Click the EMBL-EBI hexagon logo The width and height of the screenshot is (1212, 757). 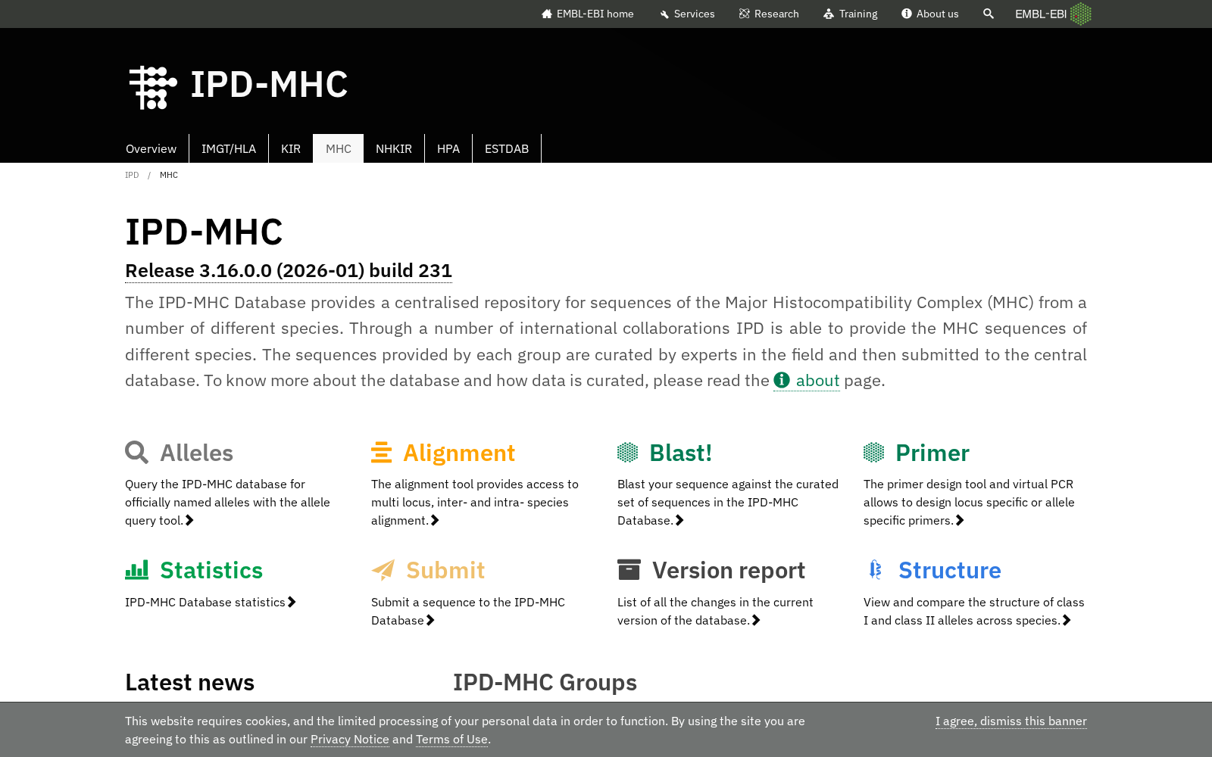click(1081, 14)
